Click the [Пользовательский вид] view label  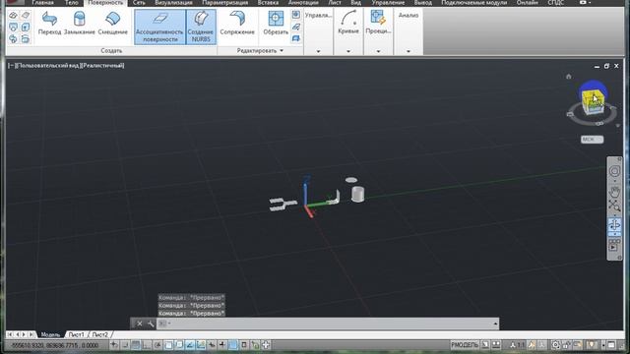point(47,66)
